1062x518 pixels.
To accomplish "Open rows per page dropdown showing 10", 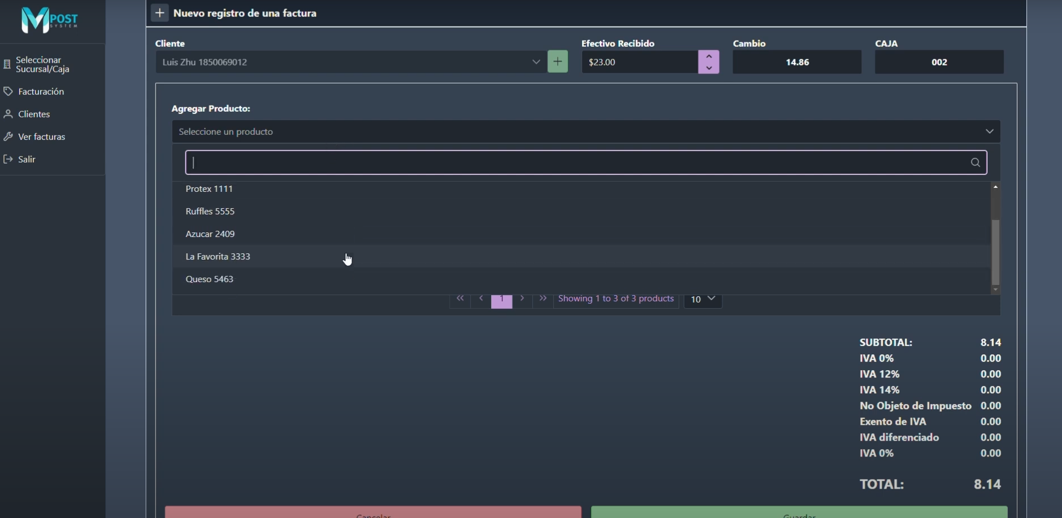I will tap(703, 299).
